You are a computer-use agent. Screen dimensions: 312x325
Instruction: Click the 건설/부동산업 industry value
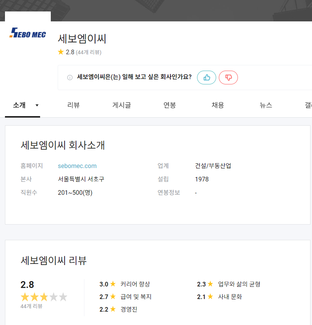click(x=213, y=166)
